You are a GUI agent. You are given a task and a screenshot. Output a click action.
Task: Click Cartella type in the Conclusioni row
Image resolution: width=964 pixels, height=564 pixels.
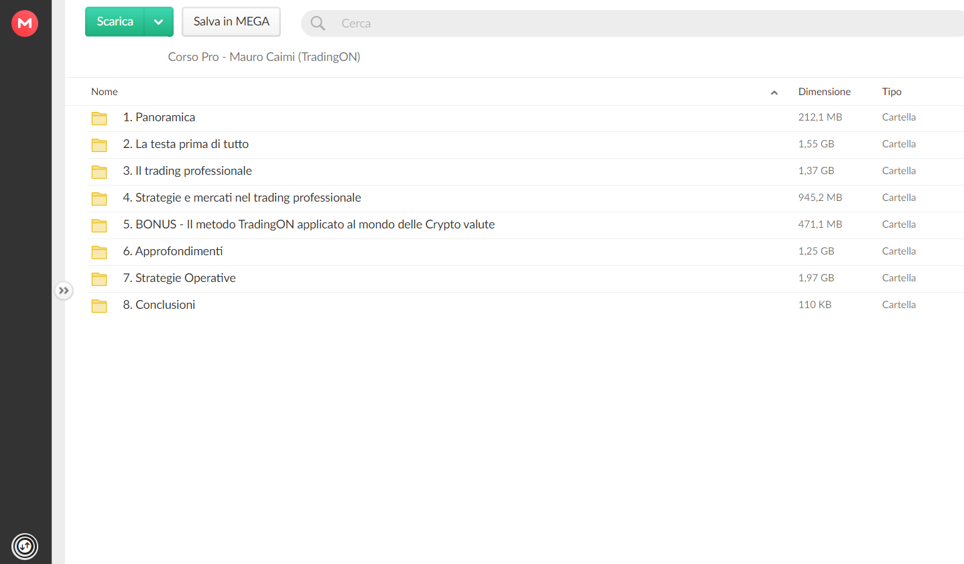(899, 305)
